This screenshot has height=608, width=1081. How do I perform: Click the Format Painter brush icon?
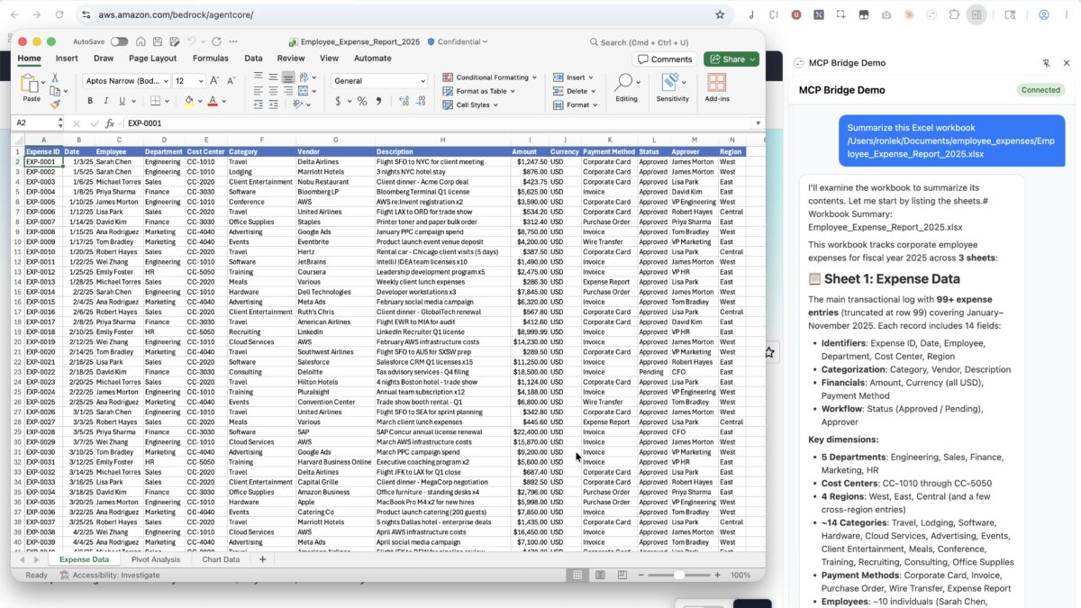[x=54, y=104]
